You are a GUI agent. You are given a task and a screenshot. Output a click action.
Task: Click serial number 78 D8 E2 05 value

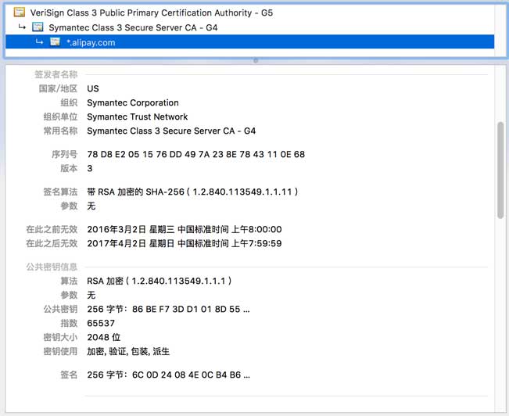(x=195, y=154)
